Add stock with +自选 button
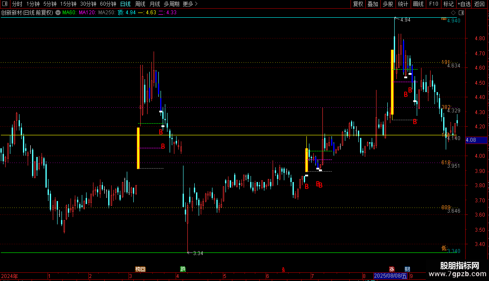Viewport: 489px width, 281px height. point(464,4)
